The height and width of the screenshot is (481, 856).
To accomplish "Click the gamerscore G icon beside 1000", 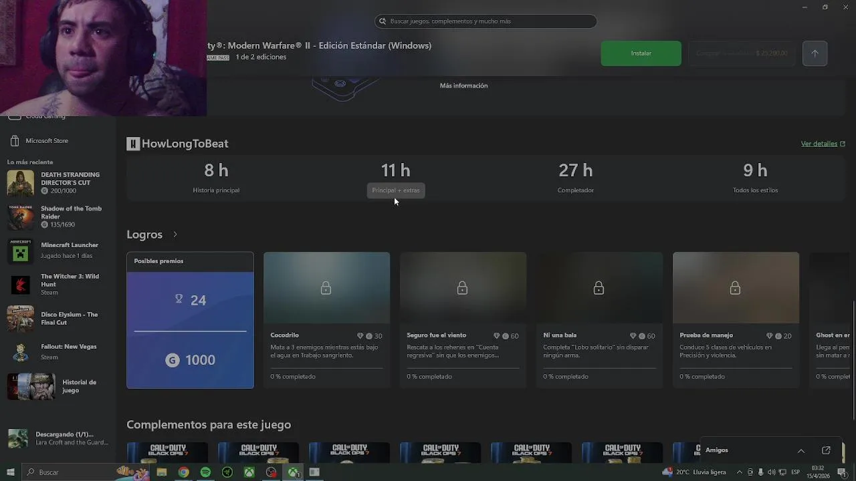I will pos(173,360).
